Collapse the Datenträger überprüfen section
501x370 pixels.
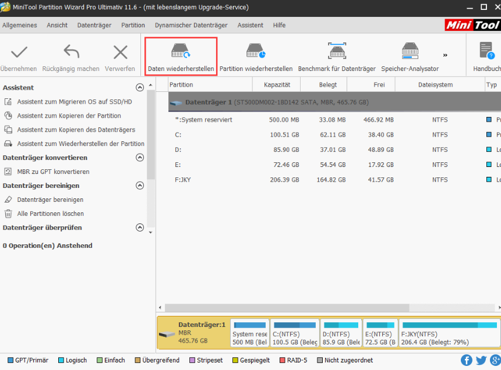click(x=140, y=227)
